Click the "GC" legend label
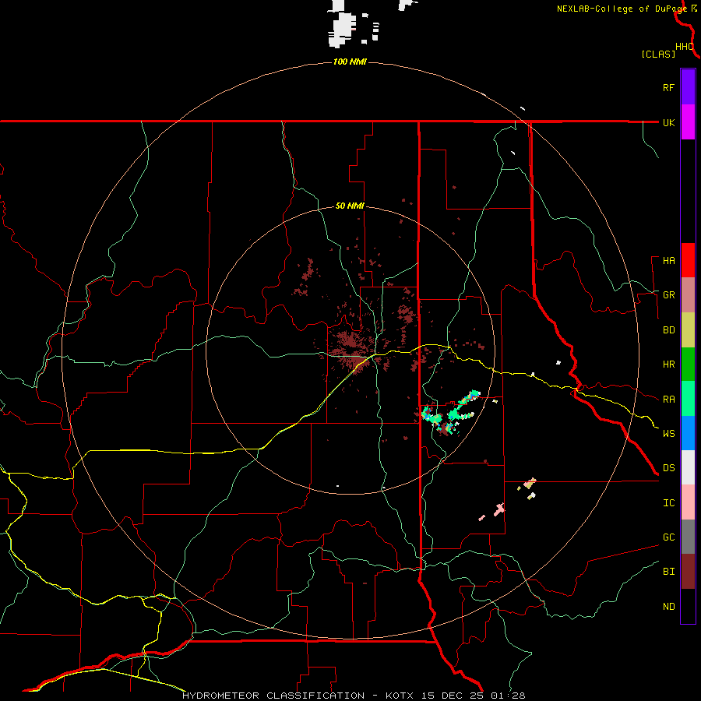The image size is (701, 701). click(x=668, y=537)
